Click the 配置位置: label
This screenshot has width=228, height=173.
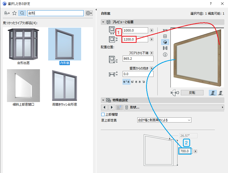pyautogui.click(x=107, y=47)
